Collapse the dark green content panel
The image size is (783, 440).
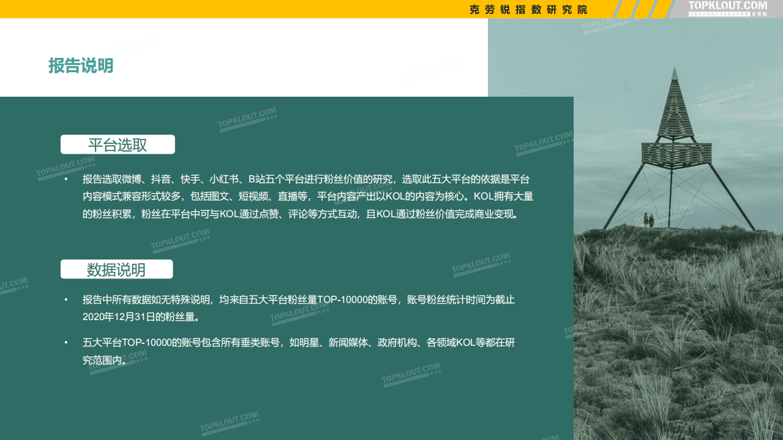[x=287, y=392]
